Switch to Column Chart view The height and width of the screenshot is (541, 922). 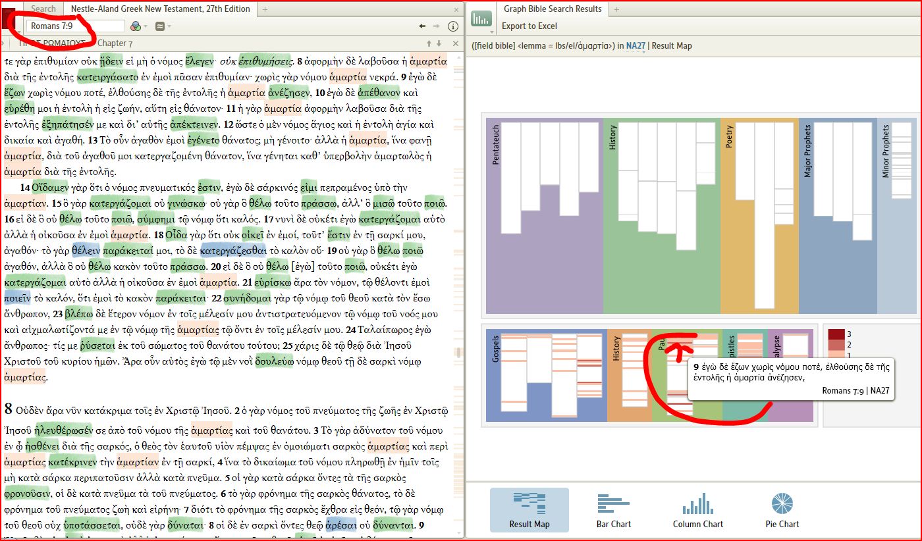point(698,510)
